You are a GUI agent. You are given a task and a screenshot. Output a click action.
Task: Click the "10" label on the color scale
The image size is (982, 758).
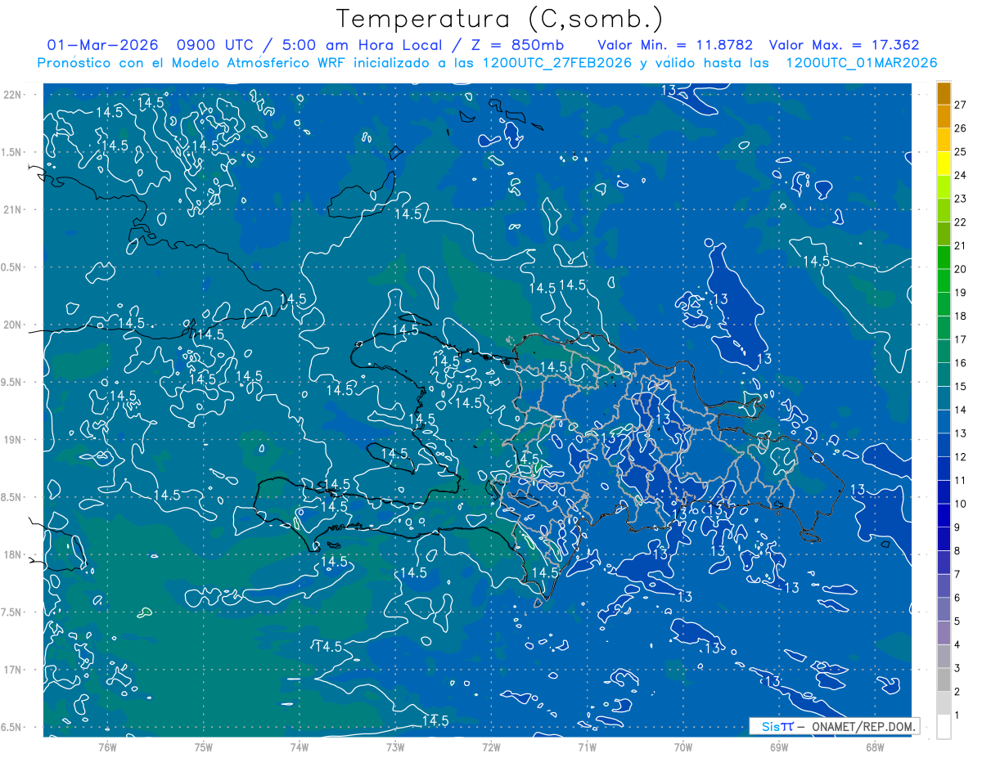click(x=960, y=504)
